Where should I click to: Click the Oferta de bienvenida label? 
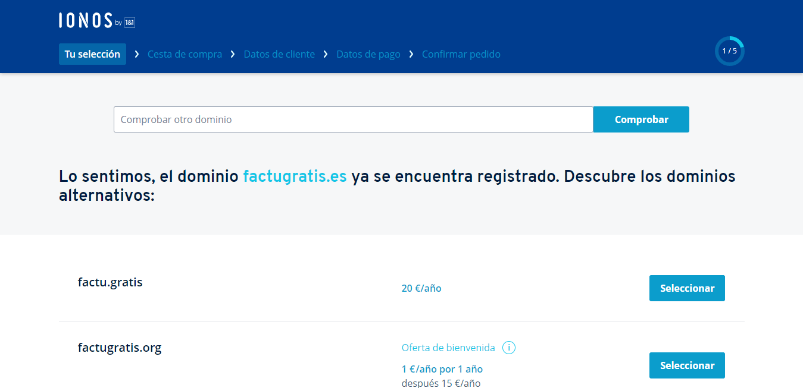(448, 348)
